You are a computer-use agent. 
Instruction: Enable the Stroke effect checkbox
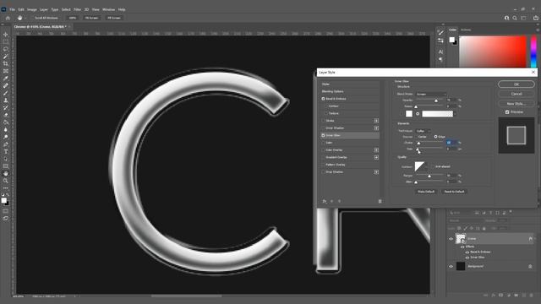coord(323,121)
